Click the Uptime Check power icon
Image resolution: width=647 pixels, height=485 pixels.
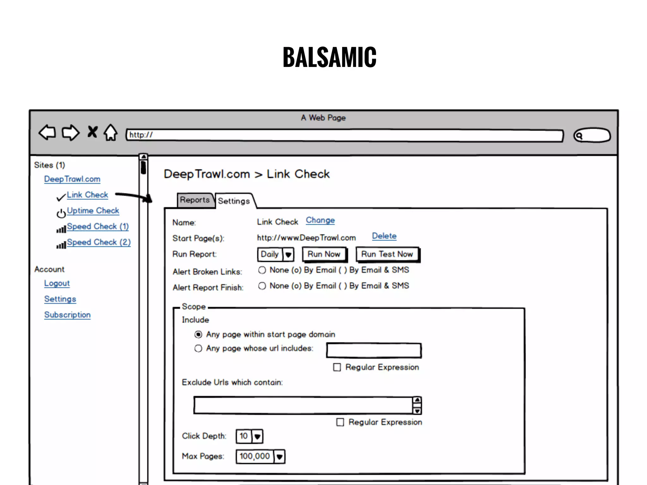pos(61,213)
